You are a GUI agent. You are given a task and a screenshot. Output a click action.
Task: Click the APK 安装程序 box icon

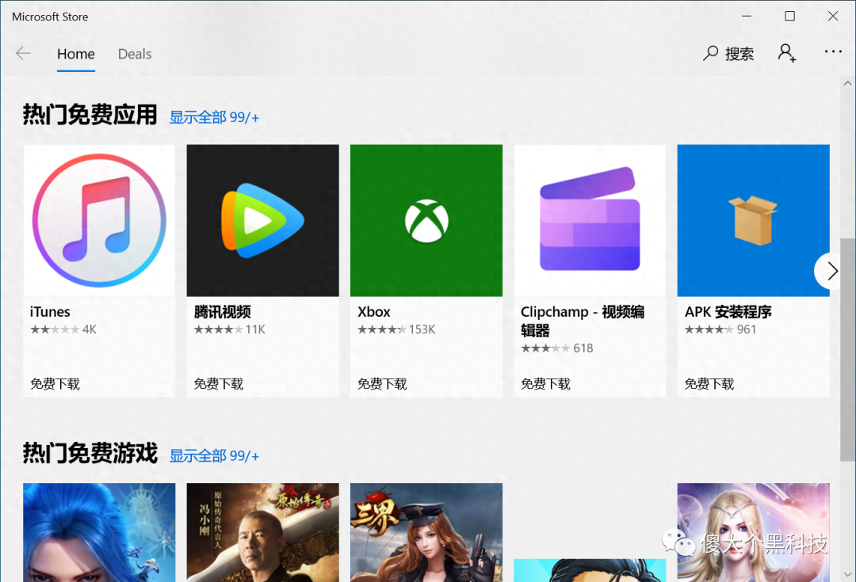(x=753, y=220)
